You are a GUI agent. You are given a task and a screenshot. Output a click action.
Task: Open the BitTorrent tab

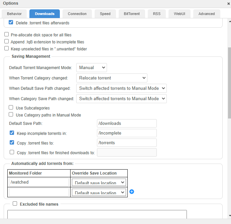pos(132,14)
